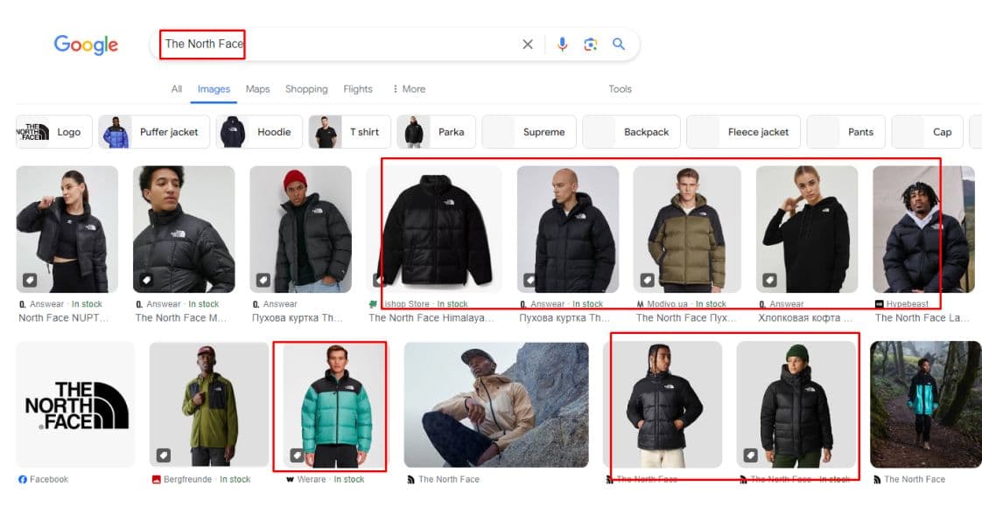Click the 'Хлопковая кофта' title
This screenshot has width=982, height=528.
coord(804,318)
